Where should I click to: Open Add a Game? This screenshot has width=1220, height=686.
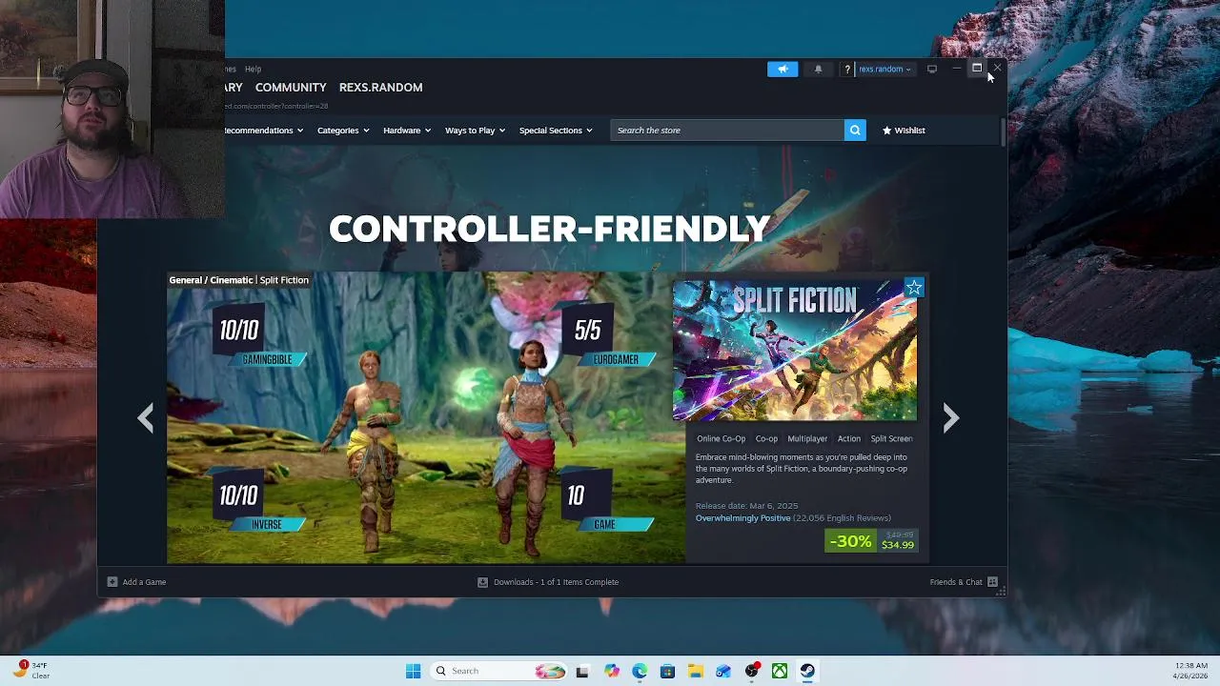click(137, 582)
